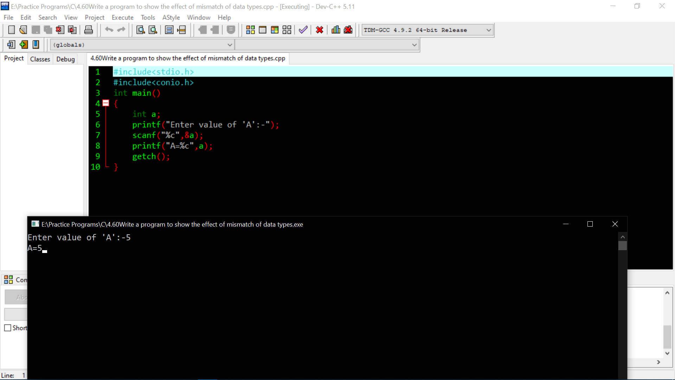675x380 pixels.
Task: Toggle the Shorten compiler paths checkbox
Action: tap(8, 328)
